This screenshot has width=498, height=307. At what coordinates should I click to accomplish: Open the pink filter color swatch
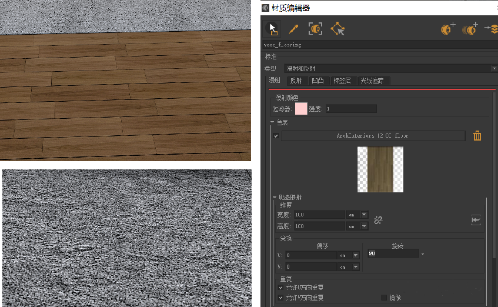pyautogui.click(x=301, y=109)
